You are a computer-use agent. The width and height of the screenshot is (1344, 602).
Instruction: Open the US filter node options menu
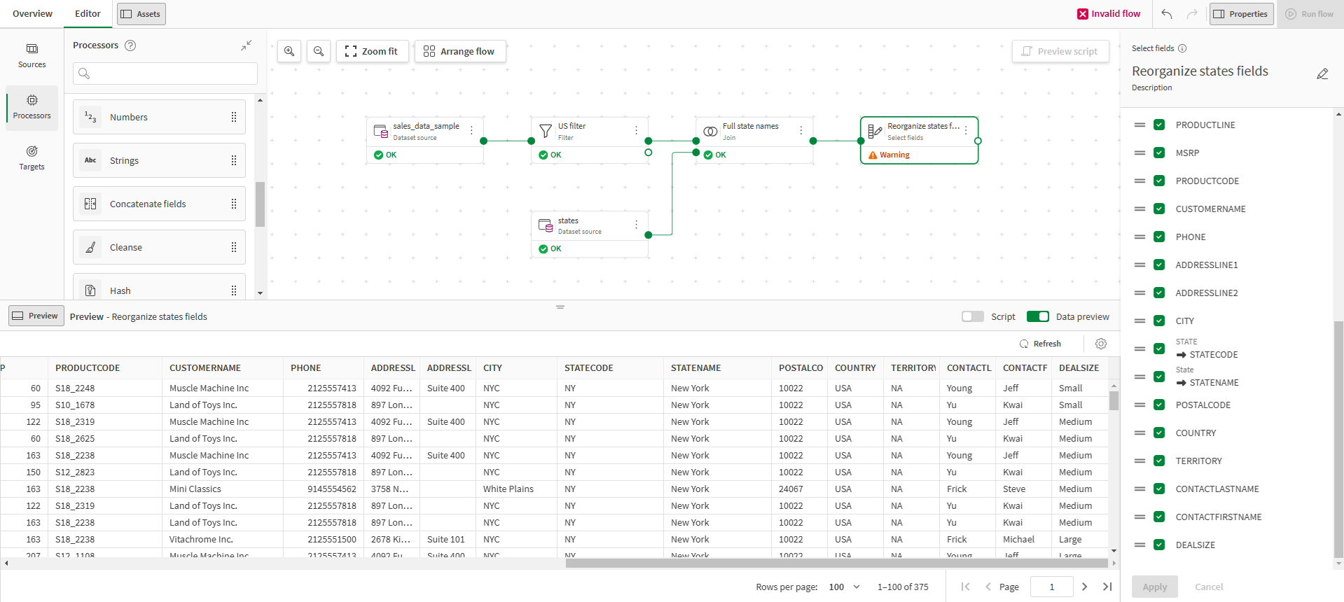click(636, 130)
